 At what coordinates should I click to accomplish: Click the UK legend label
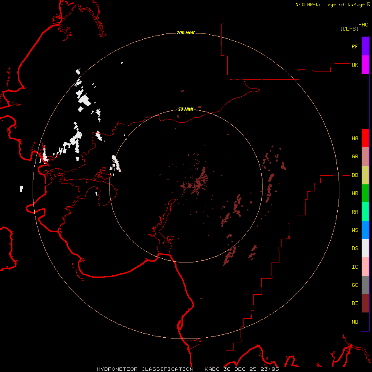tap(355, 65)
